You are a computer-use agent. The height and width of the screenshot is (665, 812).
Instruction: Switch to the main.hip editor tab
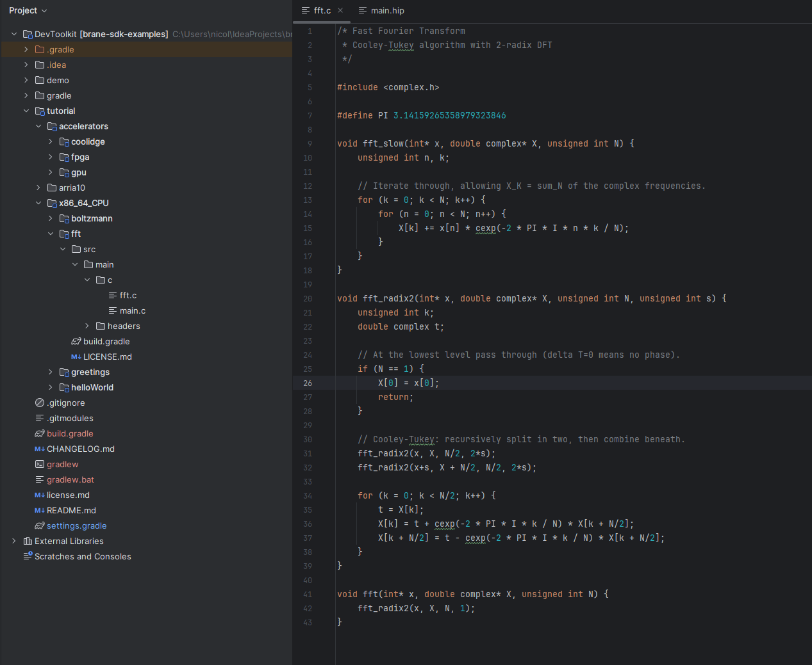(385, 11)
